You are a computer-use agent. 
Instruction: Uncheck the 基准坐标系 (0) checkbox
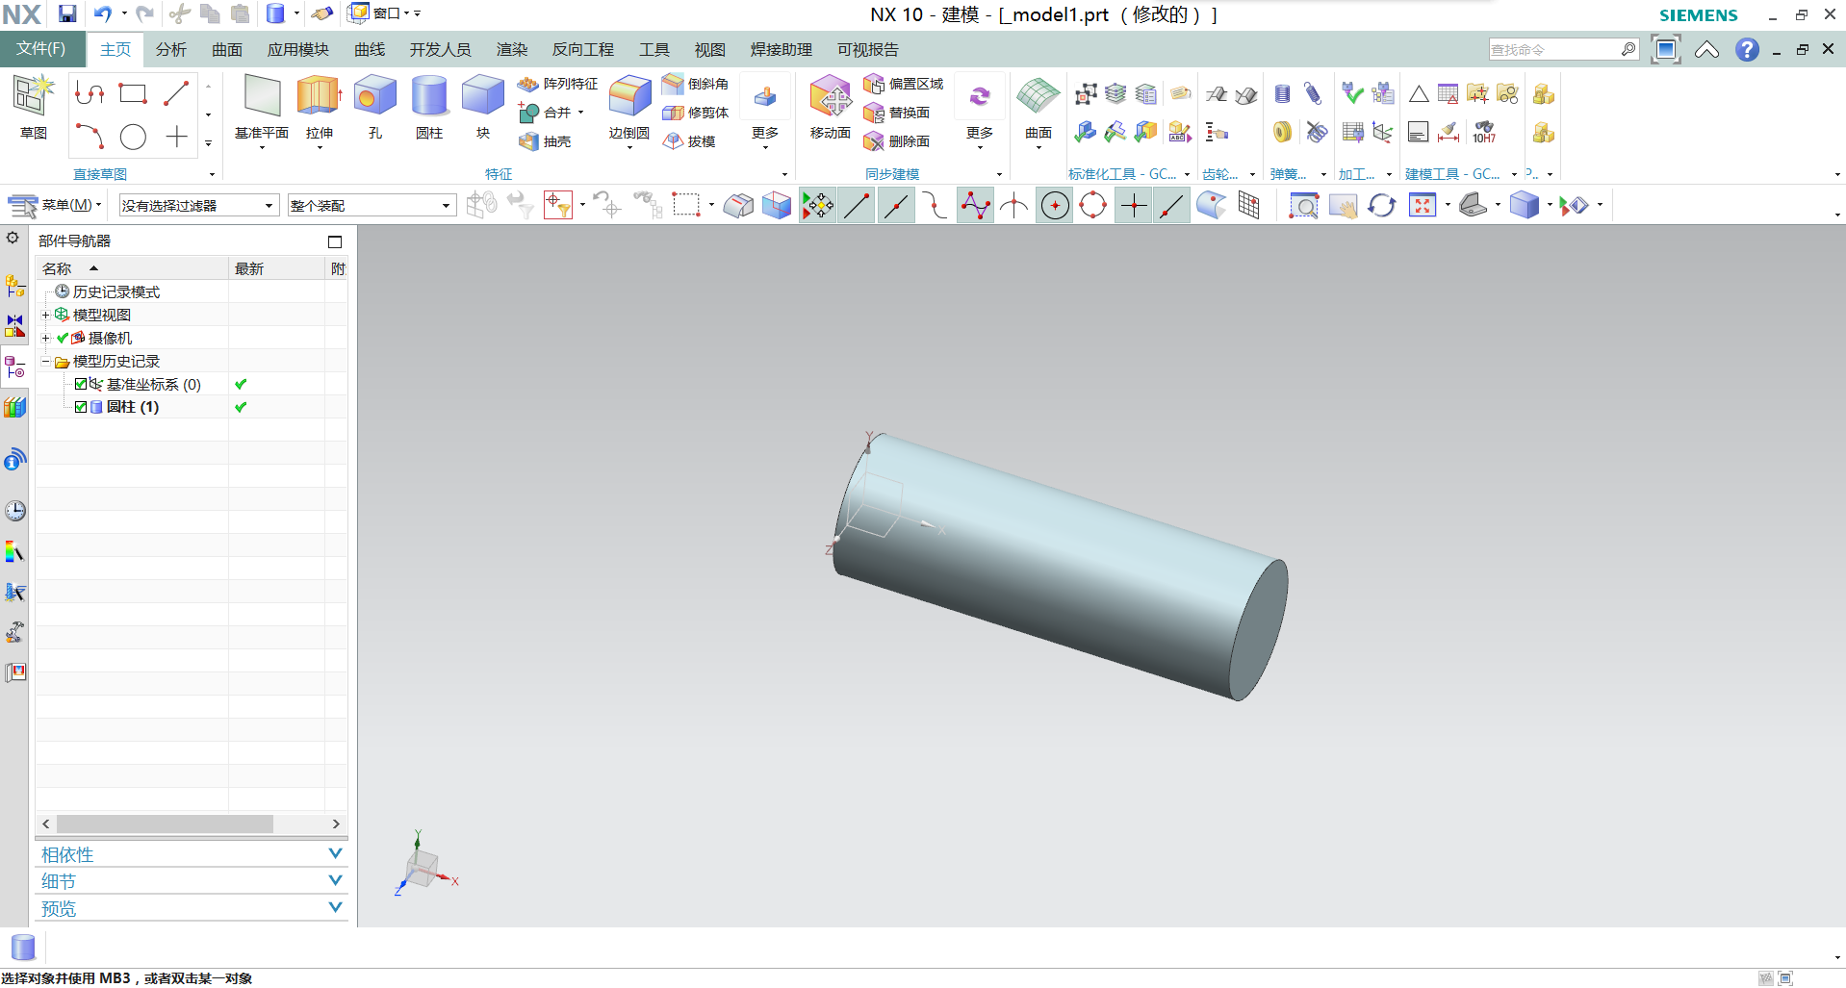point(81,384)
